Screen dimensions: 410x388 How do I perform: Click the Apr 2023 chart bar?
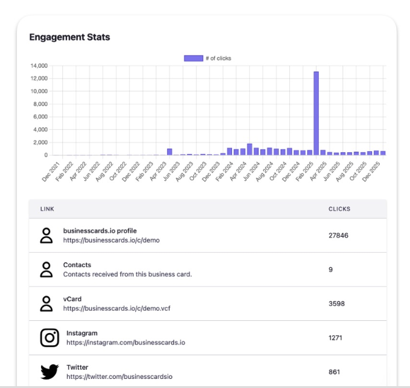(170, 152)
